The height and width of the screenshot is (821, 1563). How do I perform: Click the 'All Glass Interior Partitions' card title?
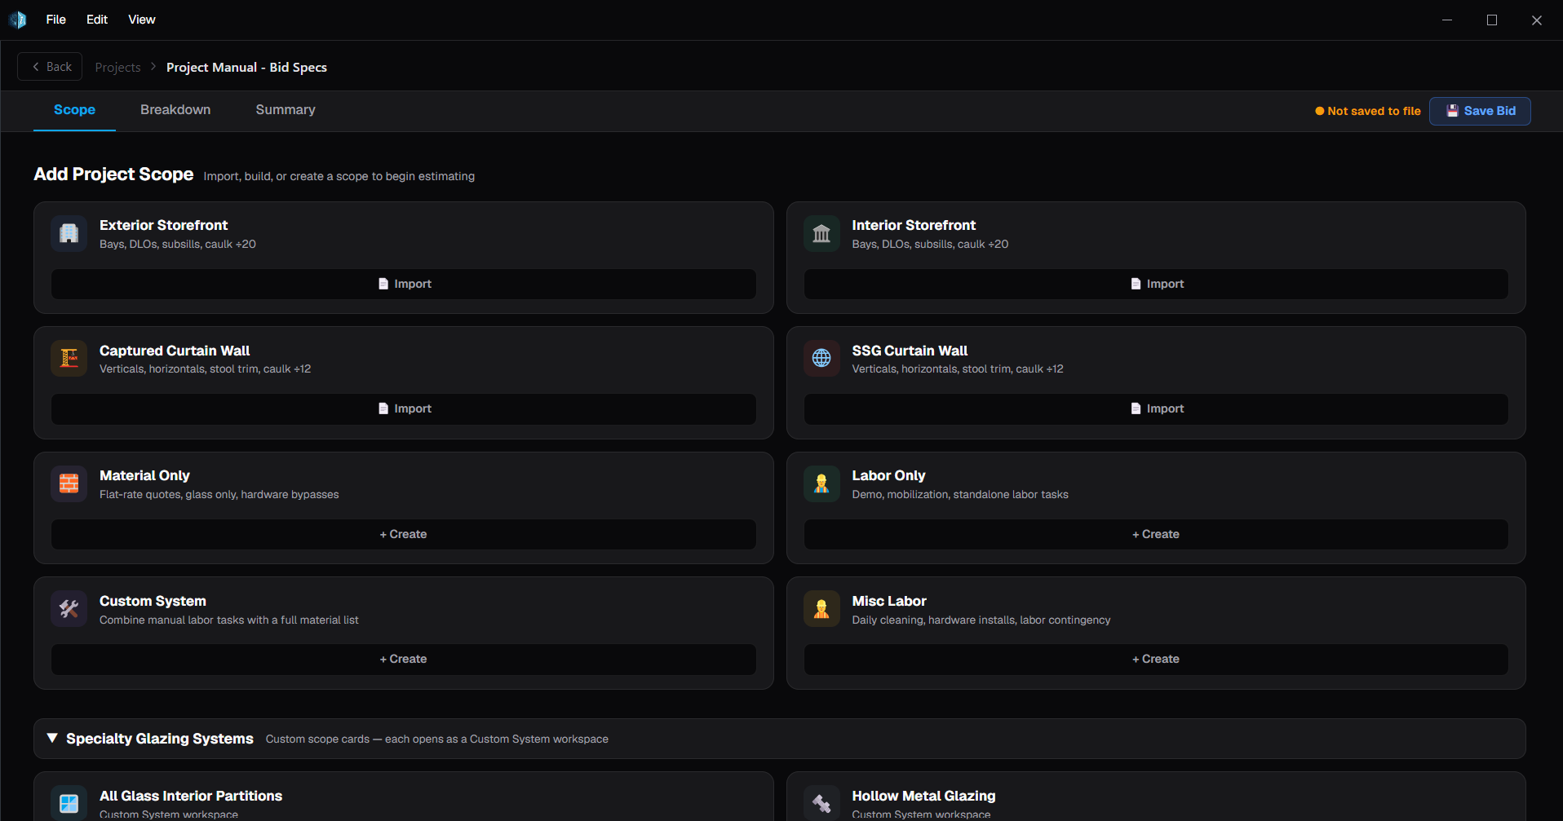191,796
